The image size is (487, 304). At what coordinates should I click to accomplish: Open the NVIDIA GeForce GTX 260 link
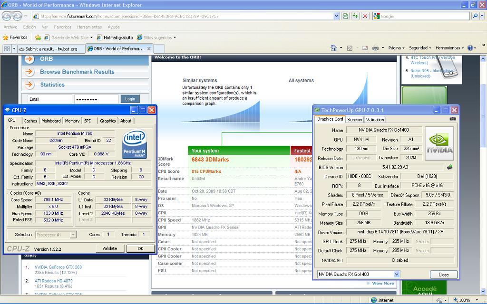point(58,267)
